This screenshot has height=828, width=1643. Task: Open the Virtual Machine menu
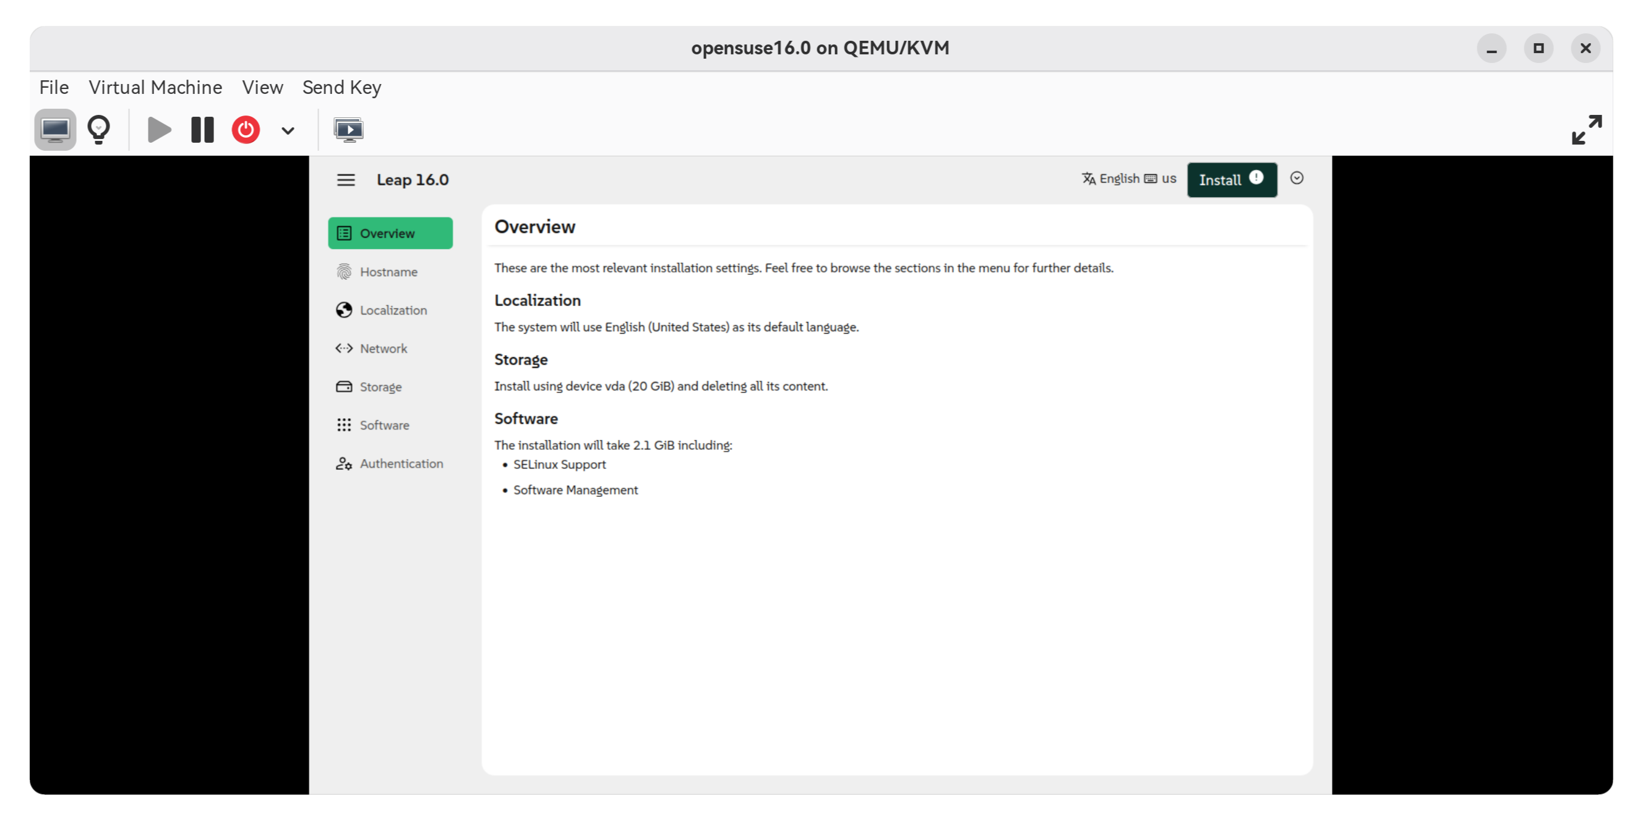point(155,87)
